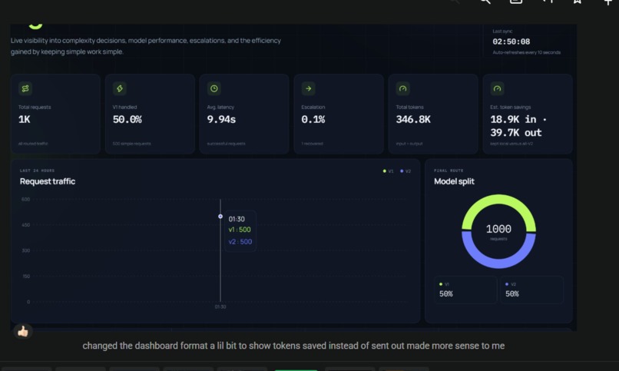
Task: Click the 'Request traffic' chart heading
Action: pos(48,181)
